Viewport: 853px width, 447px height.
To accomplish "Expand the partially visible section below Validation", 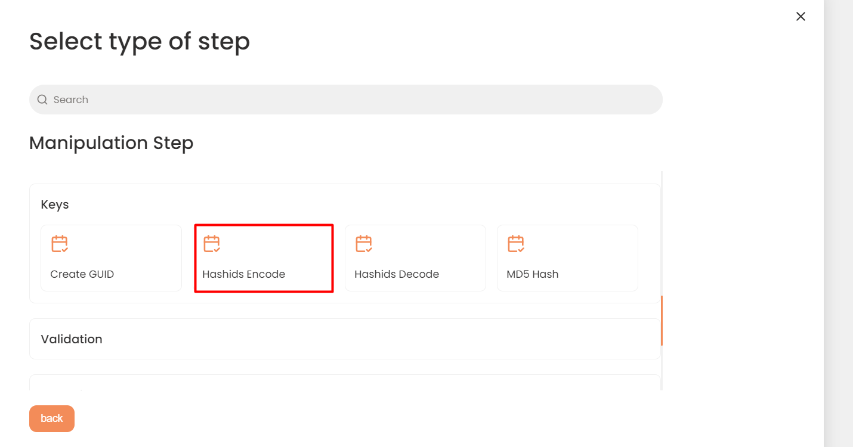I will pos(345,383).
